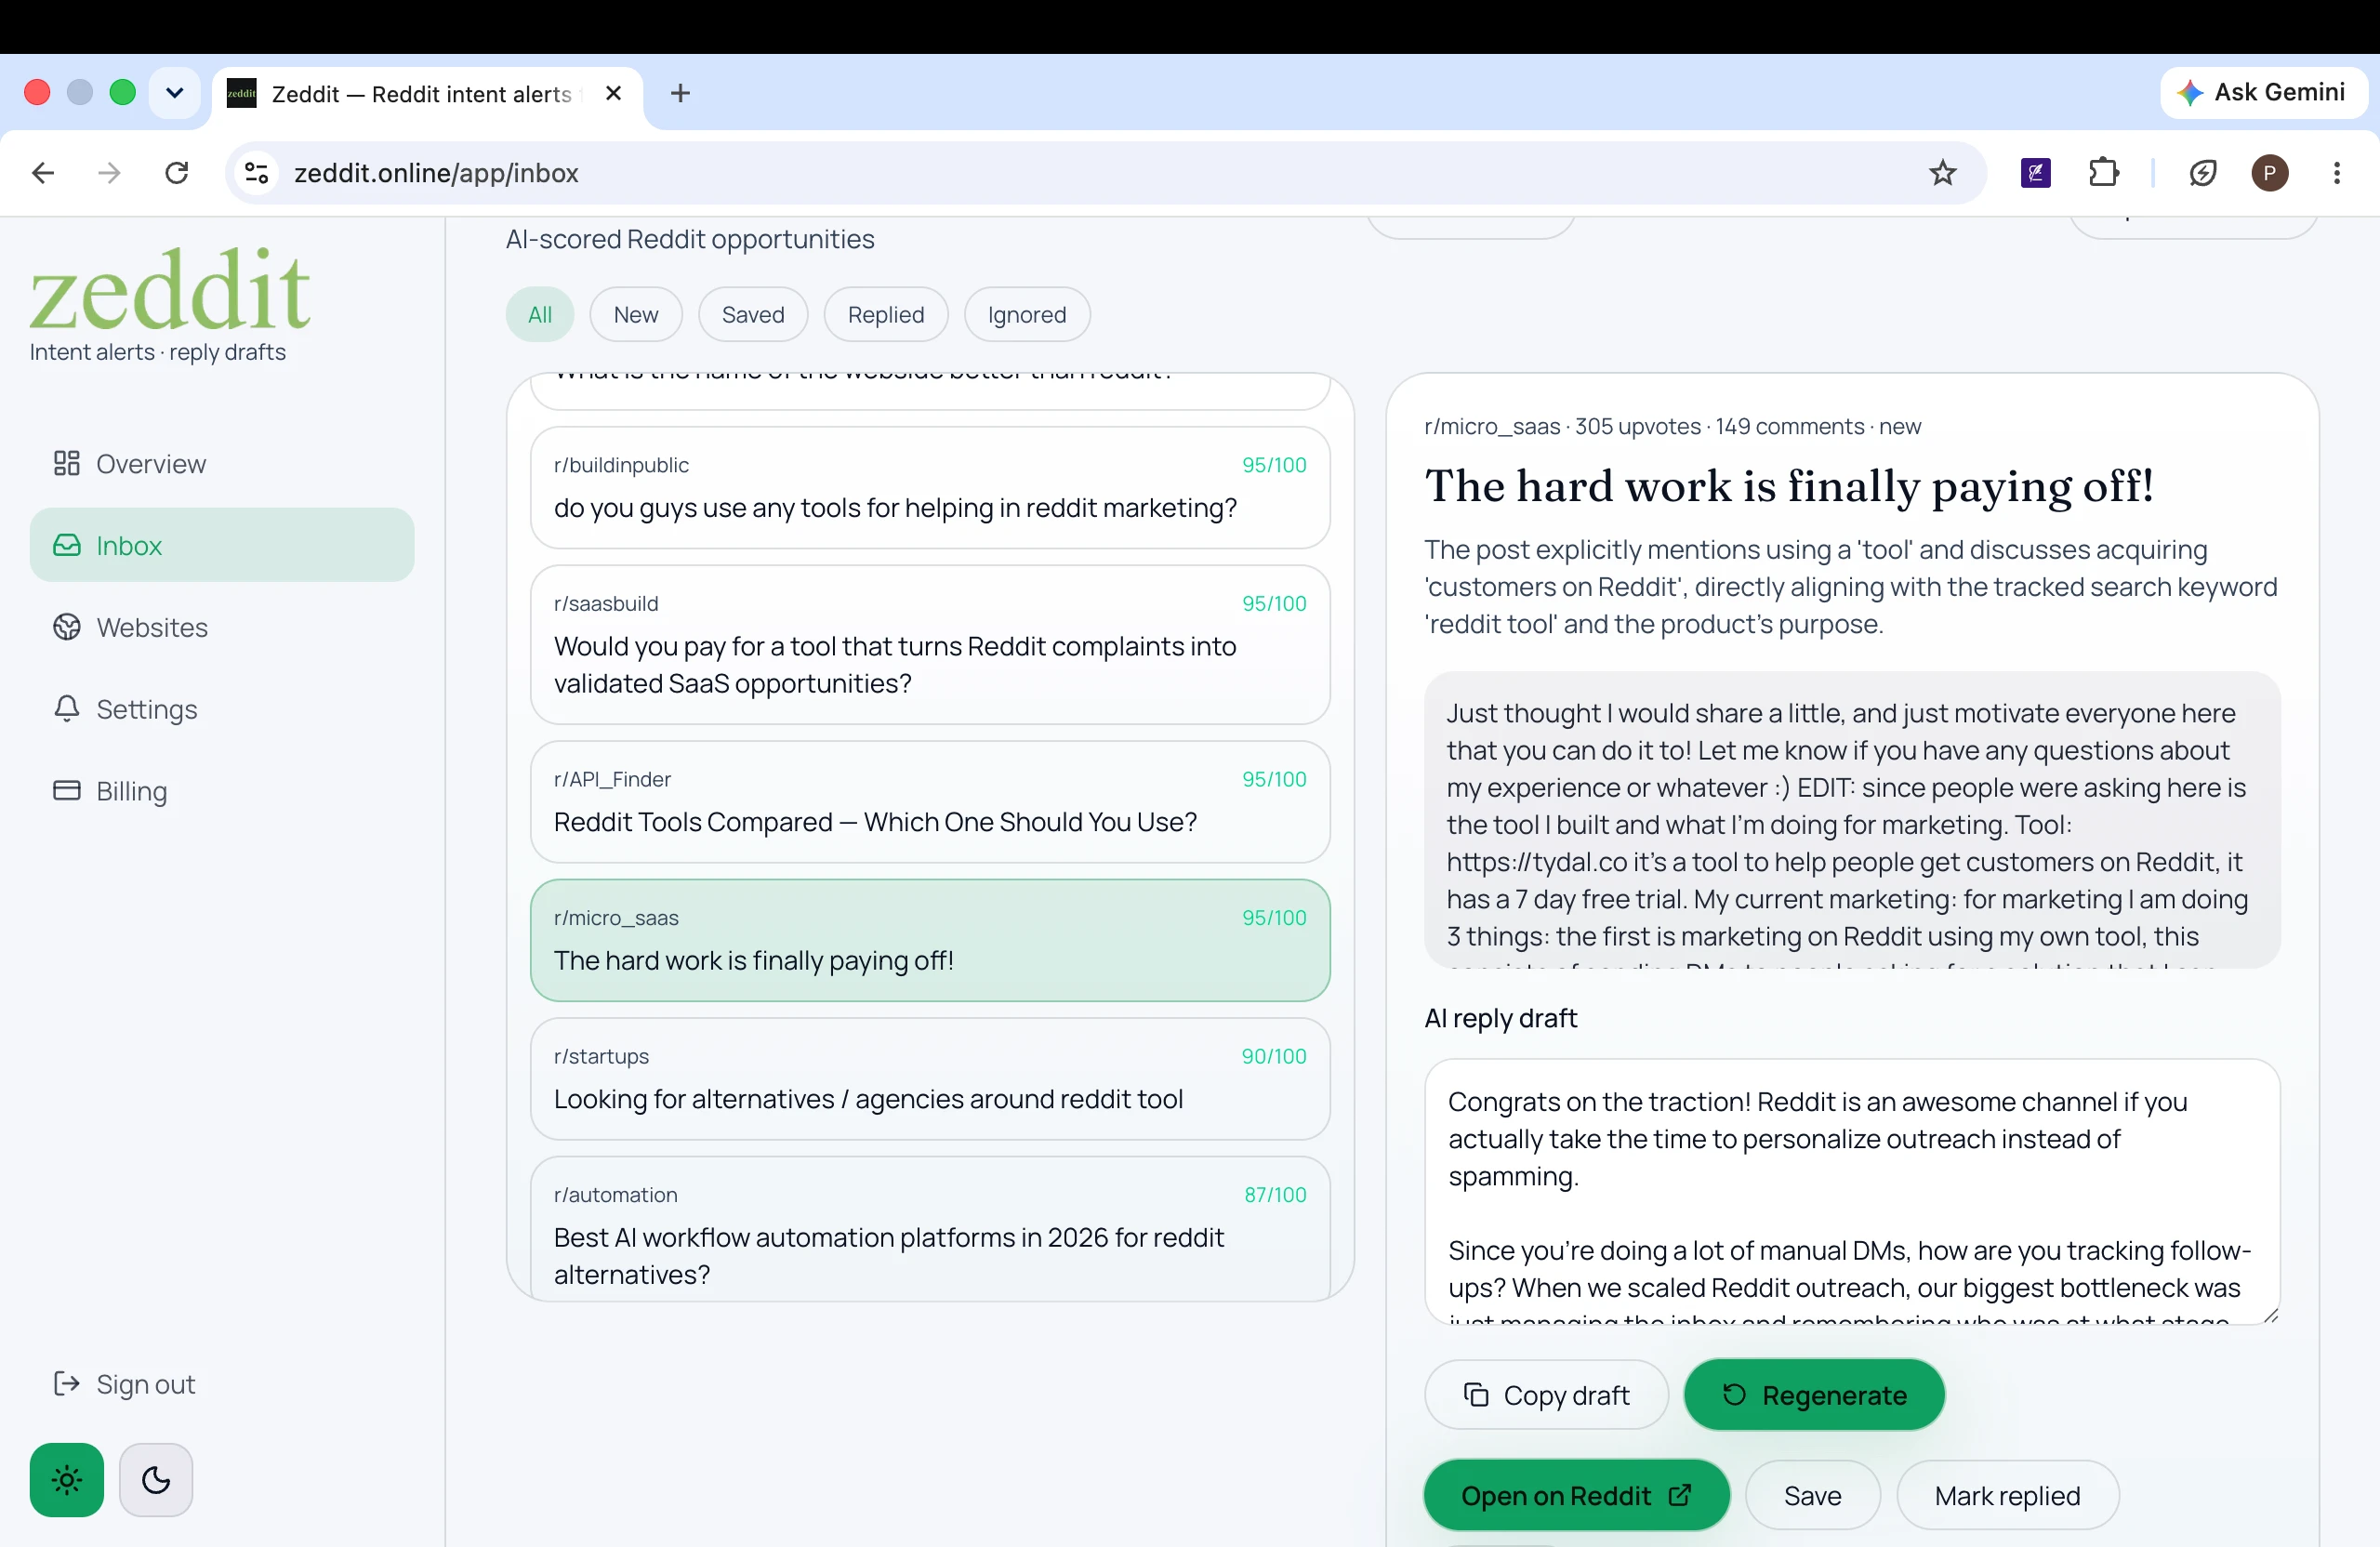
Task: Open the r/saasbuild Reddit complaints post
Action: coord(930,645)
